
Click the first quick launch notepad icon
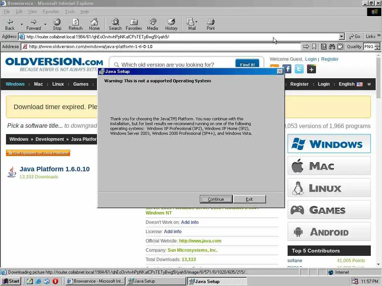pos(30,281)
